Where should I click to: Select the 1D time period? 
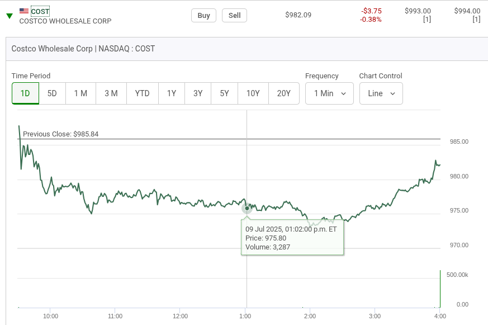pyautogui.click(x=25, y=93)
